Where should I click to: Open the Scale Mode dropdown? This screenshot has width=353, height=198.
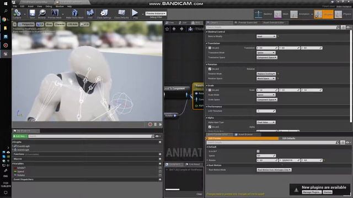266,95
